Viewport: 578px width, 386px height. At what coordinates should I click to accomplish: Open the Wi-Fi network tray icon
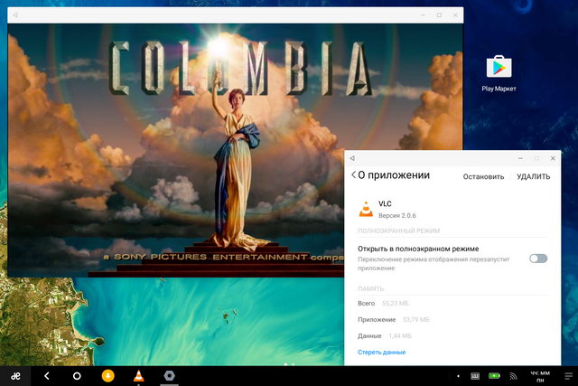tap(513, 376)
